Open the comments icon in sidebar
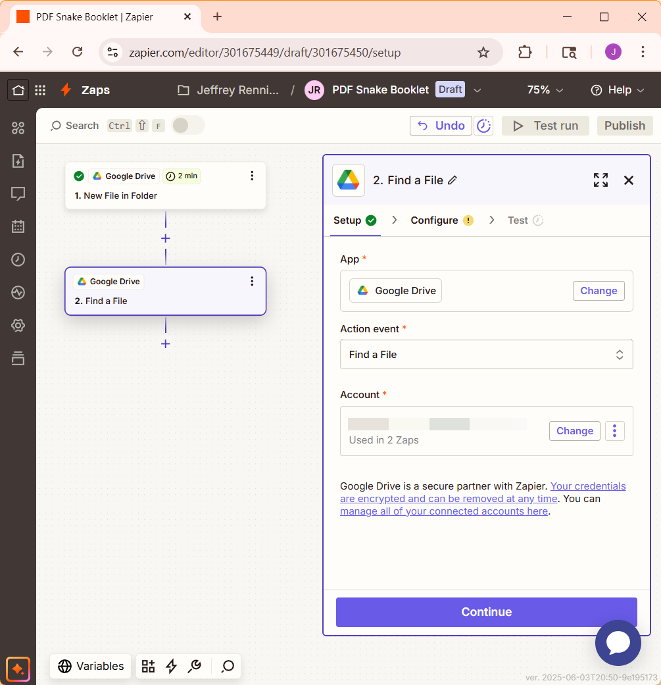This screenshot has width=661, height=685. pyautogui.click(x=18, y=193)
